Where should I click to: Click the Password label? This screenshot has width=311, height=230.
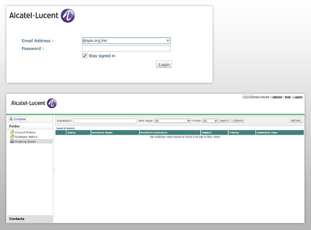click(33, 49)
